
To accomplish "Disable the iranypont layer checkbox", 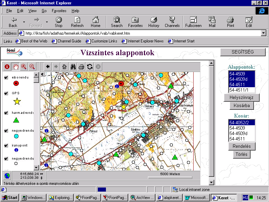I will [6, 145].
